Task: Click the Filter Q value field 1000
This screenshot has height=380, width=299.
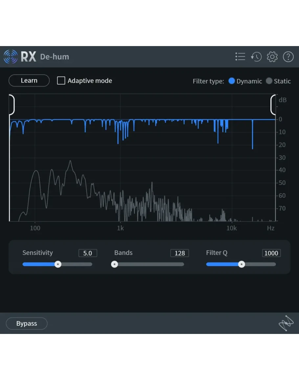Action: (x=271, y=253)
